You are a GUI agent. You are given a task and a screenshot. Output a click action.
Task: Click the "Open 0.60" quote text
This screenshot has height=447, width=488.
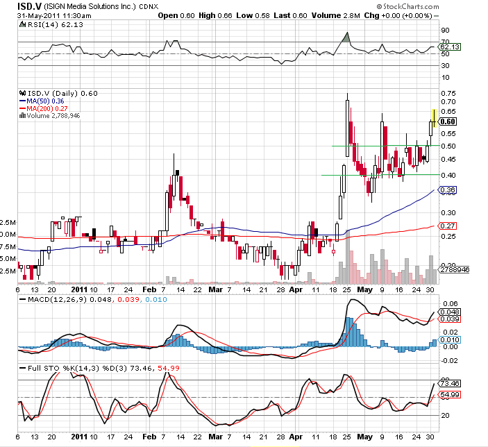(176, 15)
